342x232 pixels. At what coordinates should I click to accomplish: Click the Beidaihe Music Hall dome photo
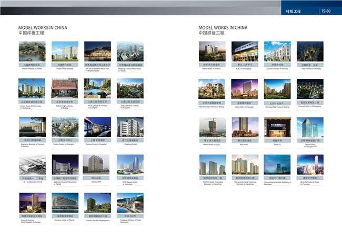pos(97,51)
